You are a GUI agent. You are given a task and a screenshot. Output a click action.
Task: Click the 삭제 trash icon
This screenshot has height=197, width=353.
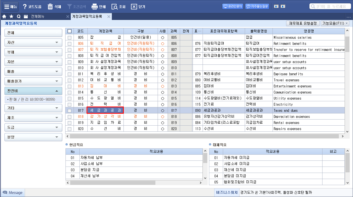click(50, 7)
